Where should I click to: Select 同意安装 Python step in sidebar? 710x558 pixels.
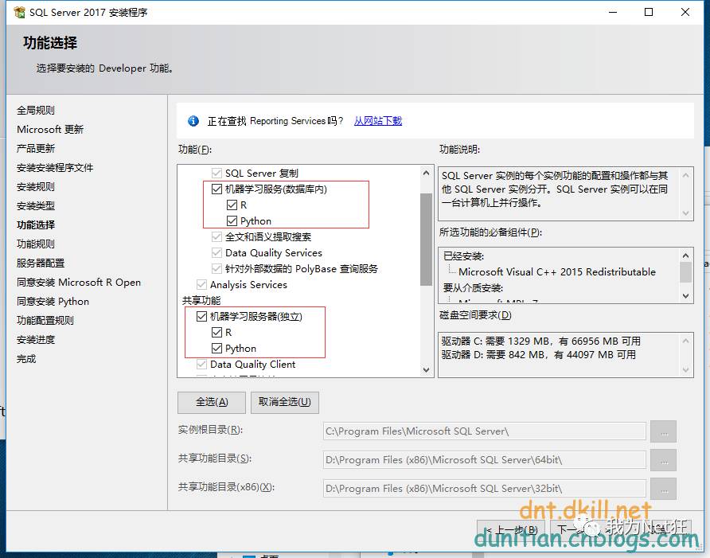pyautogui.click(x=53, y=302)
